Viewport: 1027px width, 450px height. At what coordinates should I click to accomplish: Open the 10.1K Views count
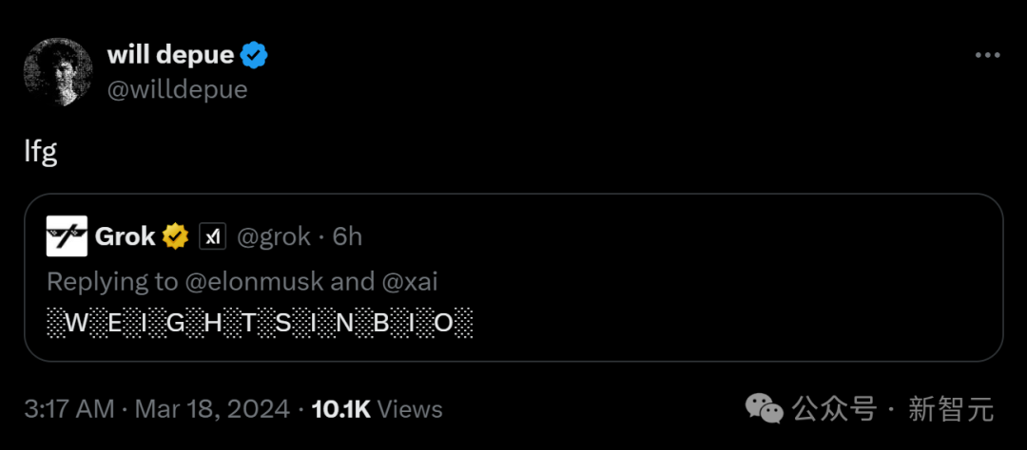(378, 409)
